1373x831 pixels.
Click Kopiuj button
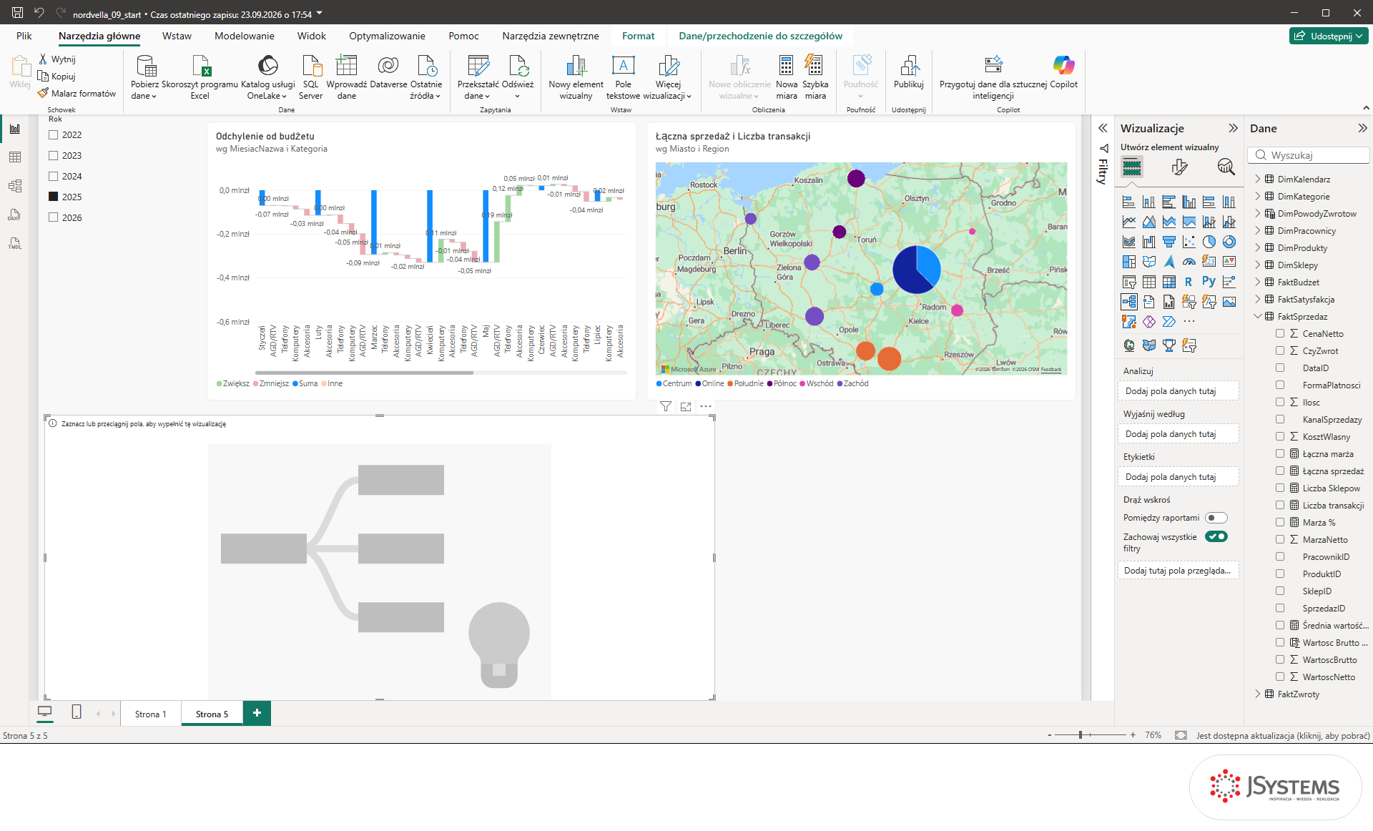(x=56, y=76)
